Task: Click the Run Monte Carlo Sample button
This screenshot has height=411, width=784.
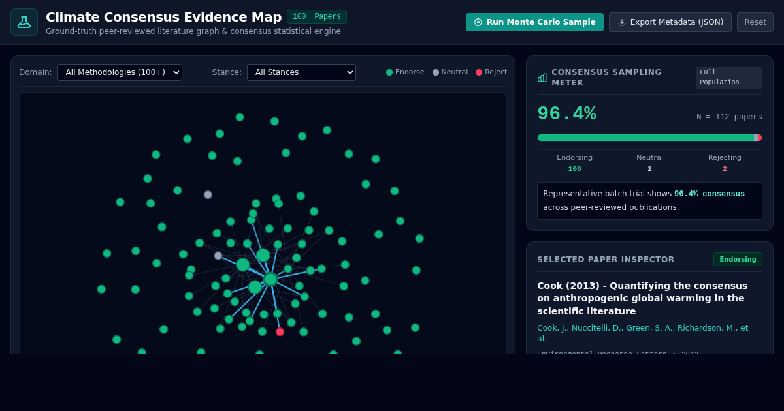Action: point(534,22)
